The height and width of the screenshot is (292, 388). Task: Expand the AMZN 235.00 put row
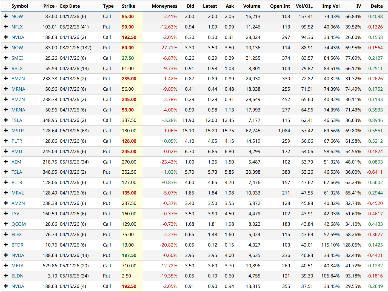pos(6,79)
